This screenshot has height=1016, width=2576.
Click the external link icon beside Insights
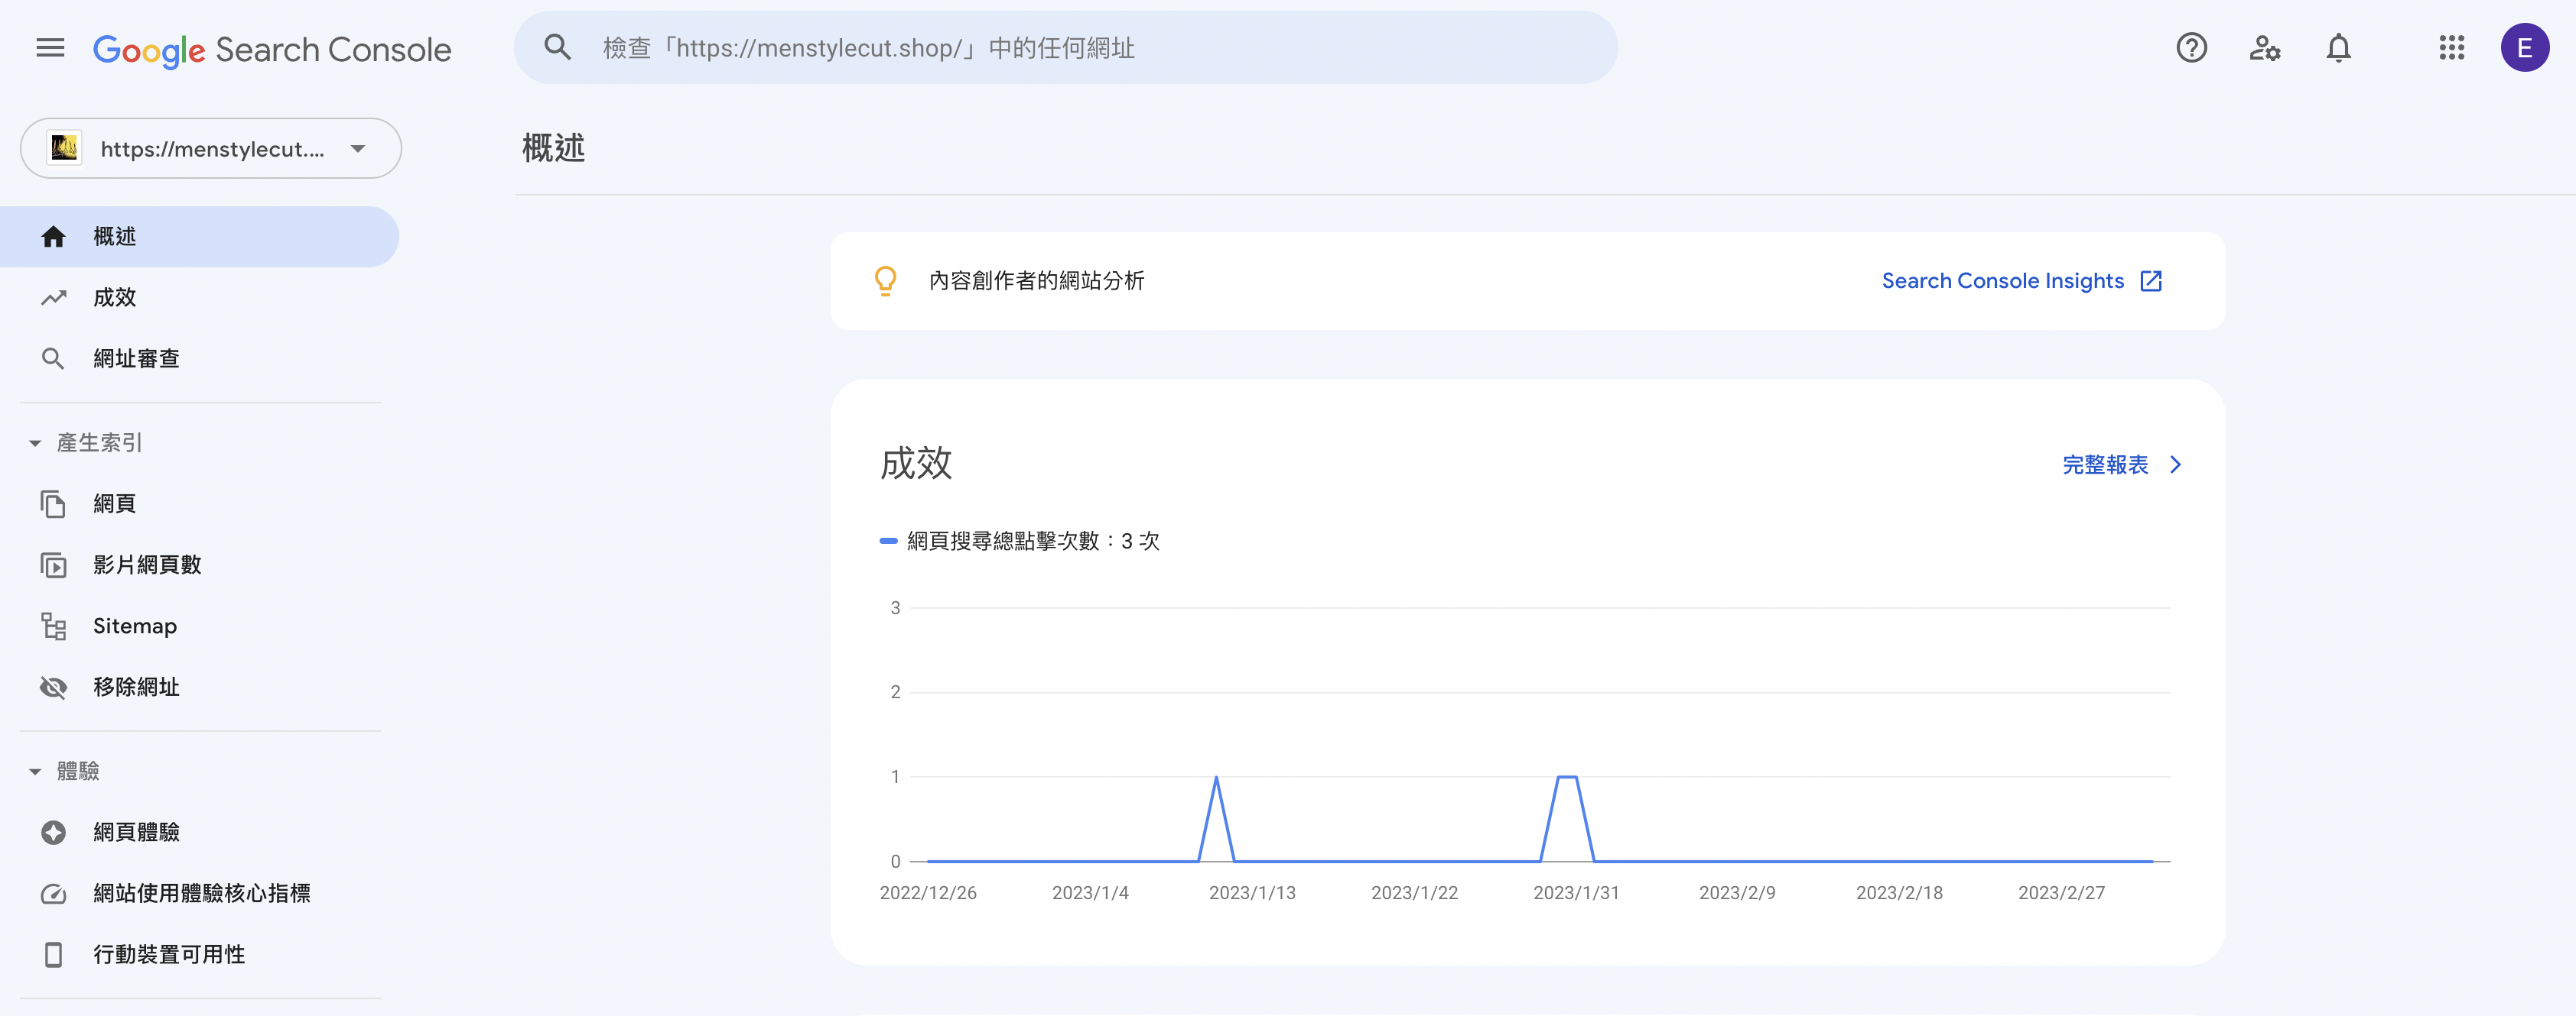coord(2151,280)
